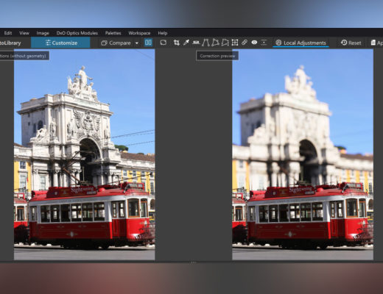Open the Palettes menu
The height and width of the screenshot is (294, 383).
(x=113, y=33)
